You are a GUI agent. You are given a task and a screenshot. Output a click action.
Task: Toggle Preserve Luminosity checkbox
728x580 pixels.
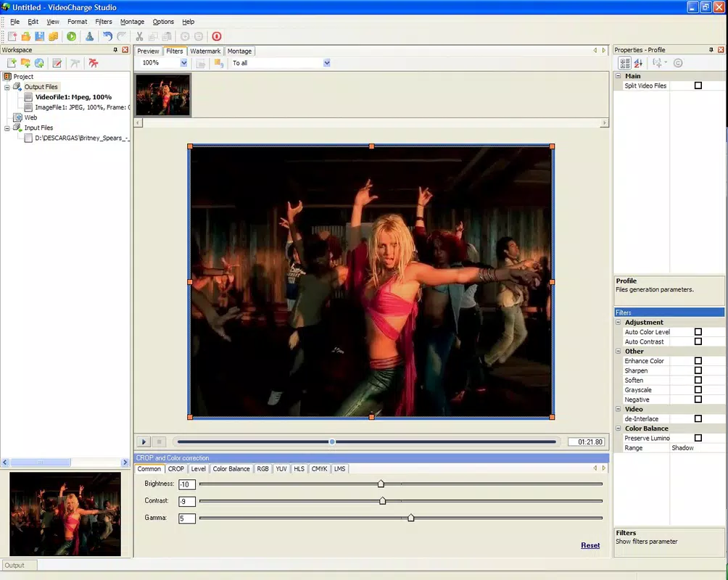click(x=698, y=438)
